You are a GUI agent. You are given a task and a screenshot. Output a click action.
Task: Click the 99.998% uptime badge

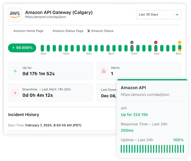(22, 48)
